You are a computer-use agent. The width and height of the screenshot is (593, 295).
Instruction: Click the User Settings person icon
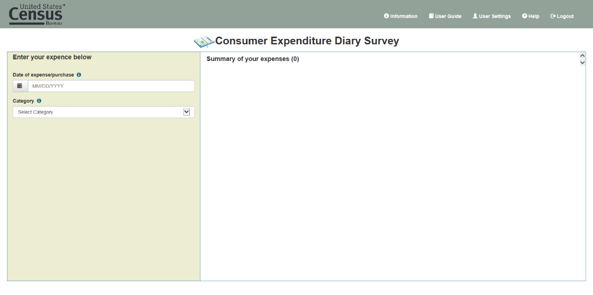coord(475,16)
